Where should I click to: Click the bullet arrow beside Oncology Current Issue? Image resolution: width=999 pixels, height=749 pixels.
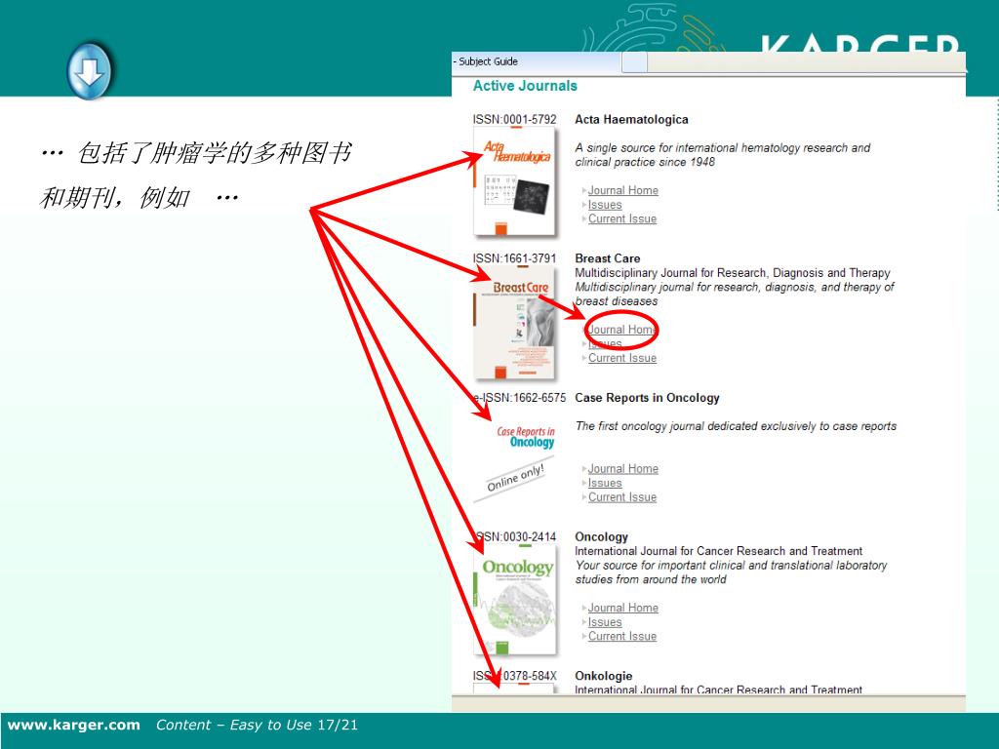[x=583, y=636]
